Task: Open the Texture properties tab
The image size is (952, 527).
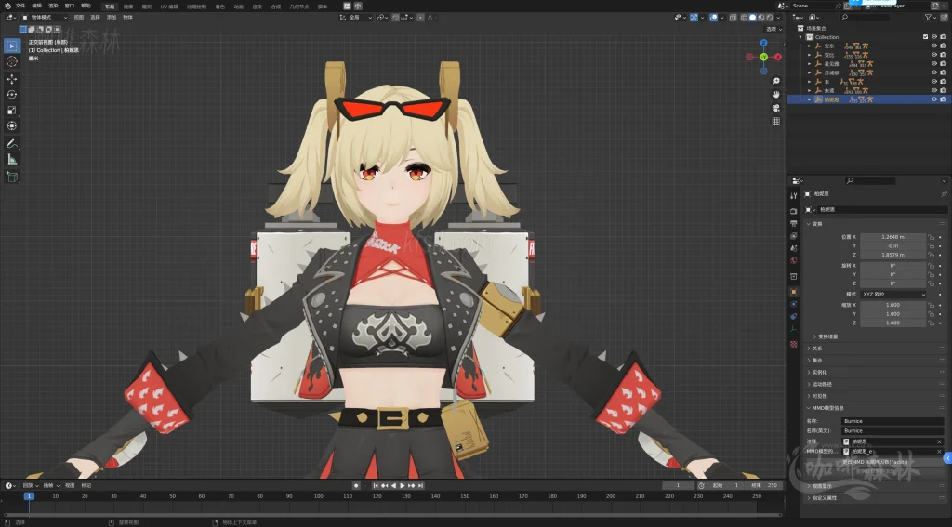Action: point(794,344)
